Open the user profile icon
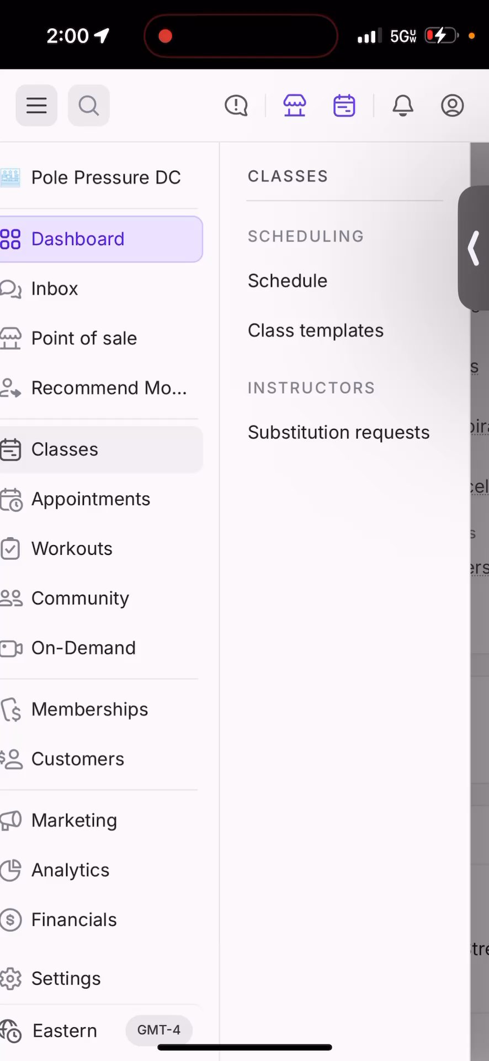489x1061 pixels. pyautogui.click(x=452, y=105)
